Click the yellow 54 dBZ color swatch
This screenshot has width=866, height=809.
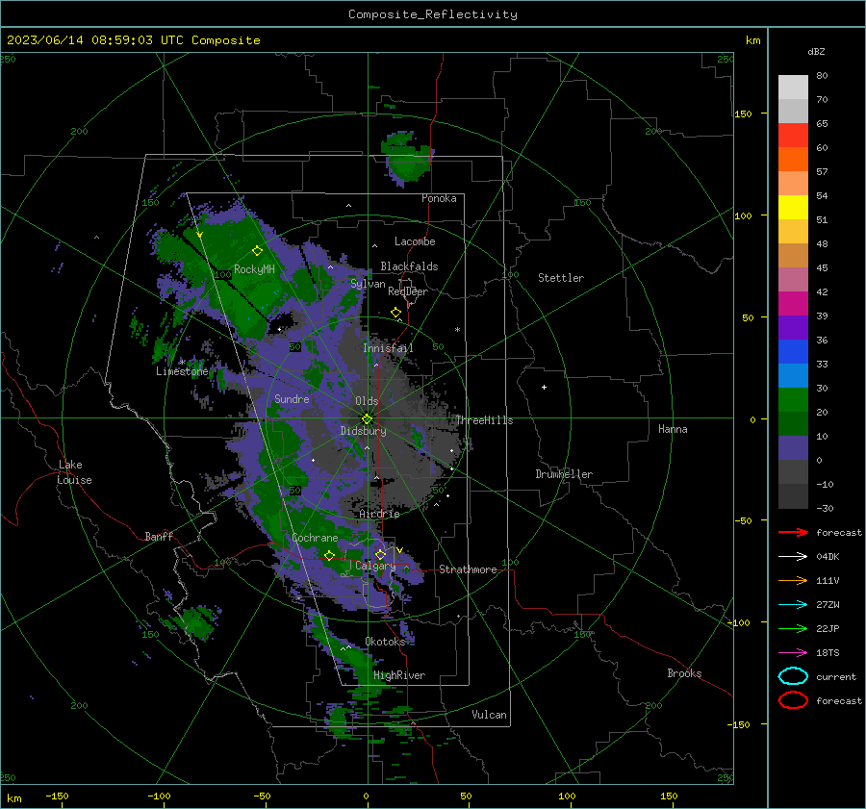pos(793,207)
